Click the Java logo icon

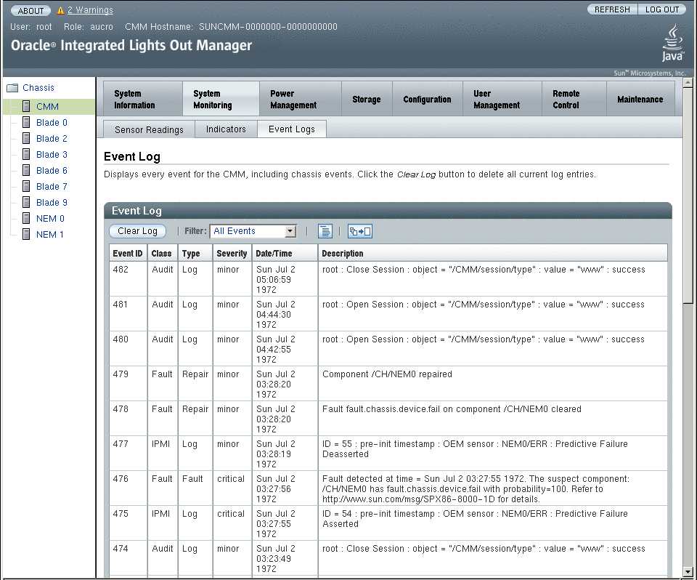point(672,43)
